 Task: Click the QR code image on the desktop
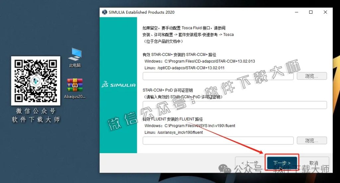pyautogui.click(x=36, y=81)
